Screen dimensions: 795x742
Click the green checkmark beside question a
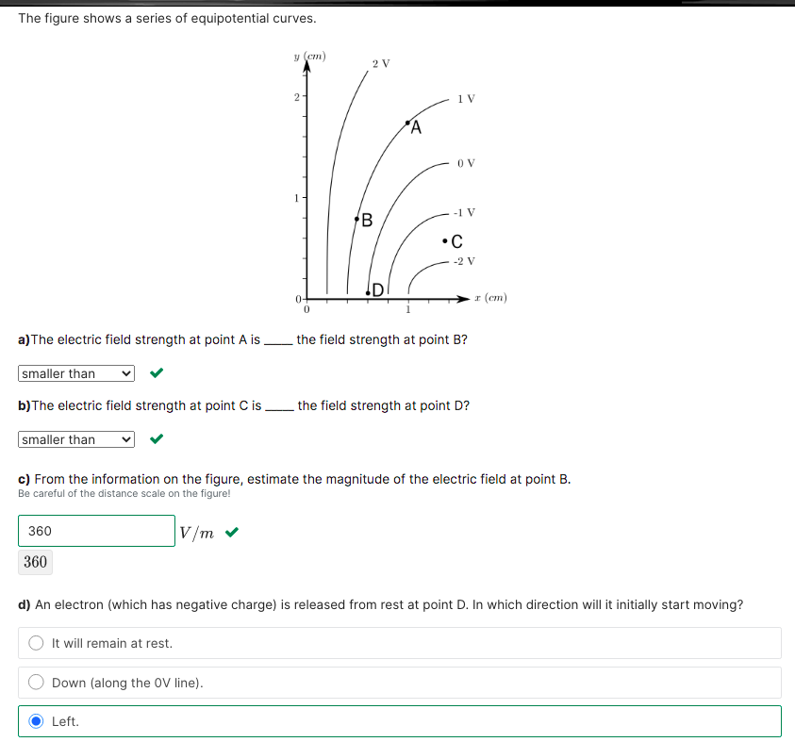pos(156,372)
